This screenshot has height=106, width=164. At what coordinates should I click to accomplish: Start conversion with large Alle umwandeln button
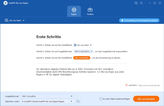[146, 99]
